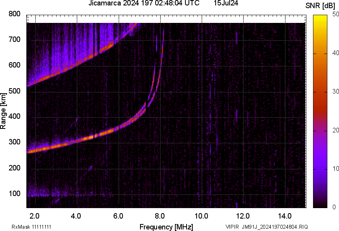
Task: Click the range tick label '200'
Action: tap(14, 168)
